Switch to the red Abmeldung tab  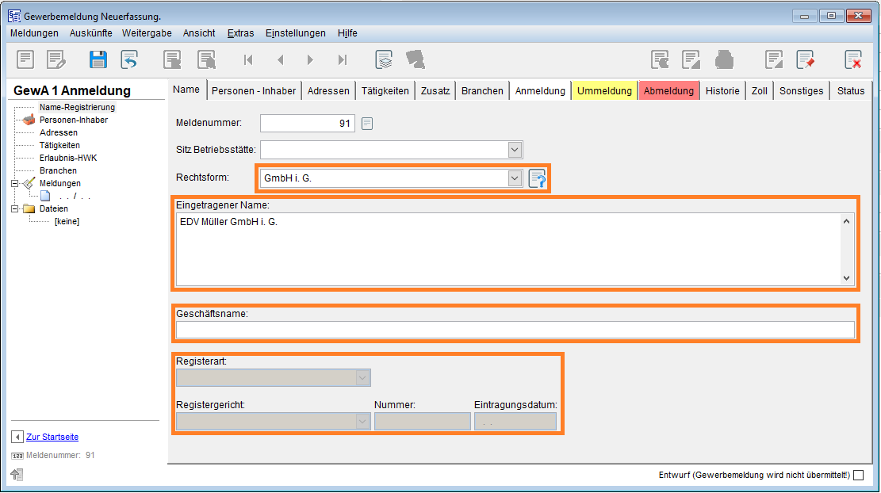click(668, 90)
